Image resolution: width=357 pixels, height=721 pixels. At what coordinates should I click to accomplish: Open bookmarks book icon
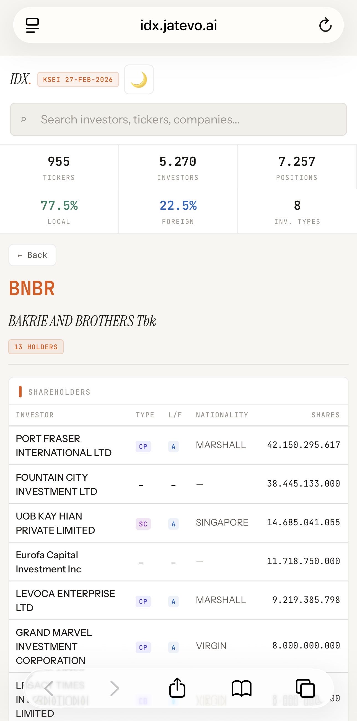click(x=241, y=688)
